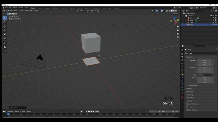The width and height of the screenshot is (218, 122).
Task: Open the View Layer properties tab icon
Action: tap(182, 60)
